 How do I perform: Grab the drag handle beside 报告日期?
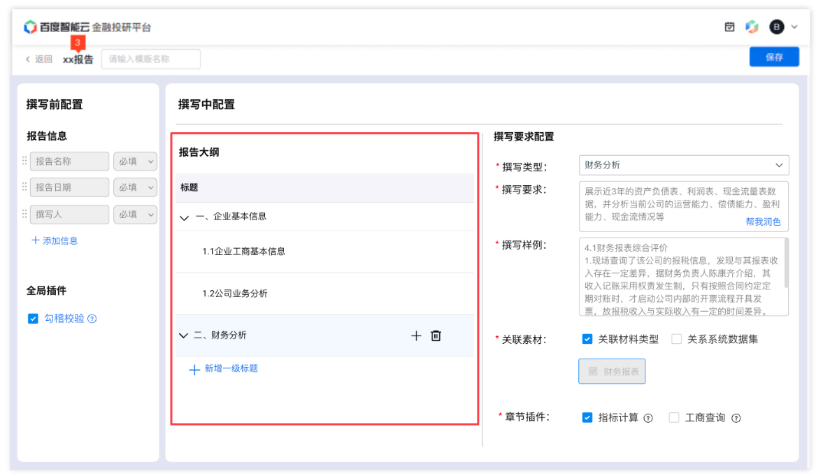click(24, 187)
